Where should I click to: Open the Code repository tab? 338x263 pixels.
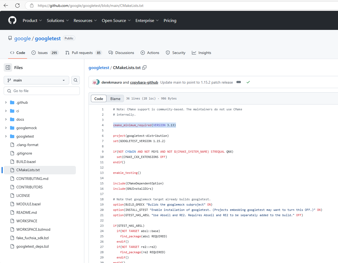tap(17, 53)
